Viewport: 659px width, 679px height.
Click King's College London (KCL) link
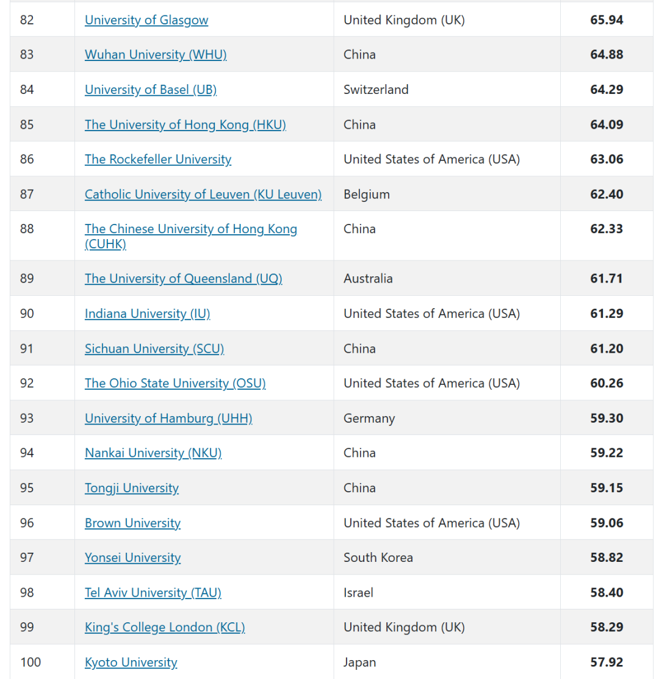tap(165, 628)
